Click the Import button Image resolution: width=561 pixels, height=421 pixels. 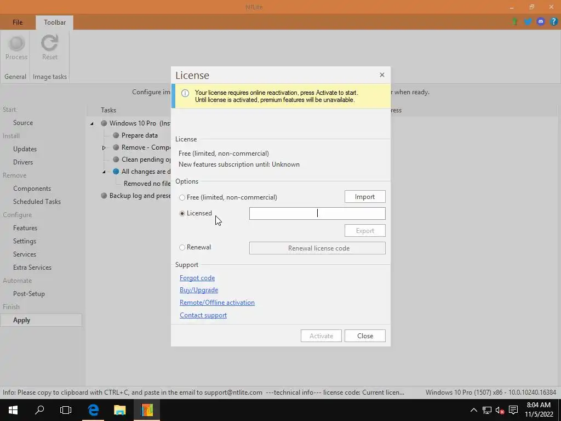[365, 197]
